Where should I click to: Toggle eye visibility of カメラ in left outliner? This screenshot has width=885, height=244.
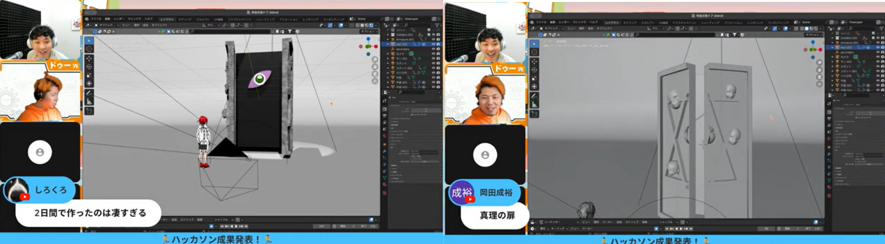pos(433,53)
